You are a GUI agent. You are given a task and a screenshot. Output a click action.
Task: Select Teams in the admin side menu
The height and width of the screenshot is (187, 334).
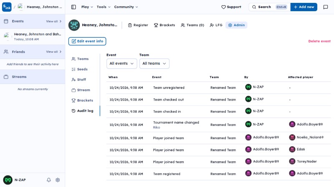tap(80, 59)
